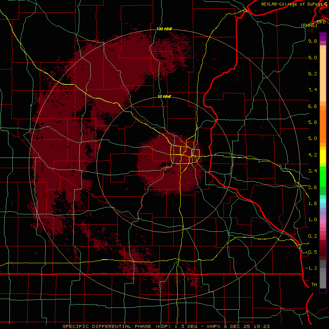Pick the cyan segment of the color scale
The width and height of the screenshot is (329, 329).
(323, 201)
